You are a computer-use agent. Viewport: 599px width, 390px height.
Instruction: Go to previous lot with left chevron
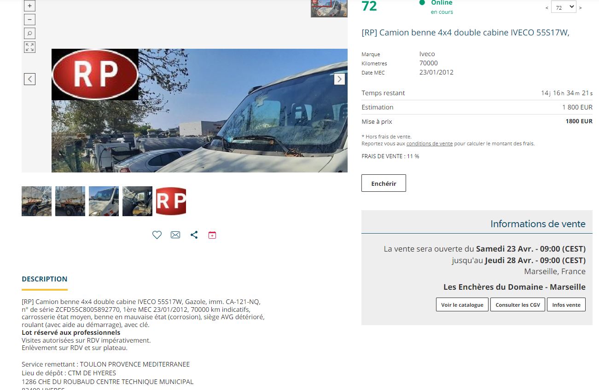pos(547,8)
